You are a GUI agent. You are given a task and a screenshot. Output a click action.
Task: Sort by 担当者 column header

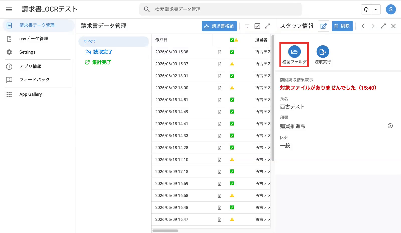click(x=261, y=40)
